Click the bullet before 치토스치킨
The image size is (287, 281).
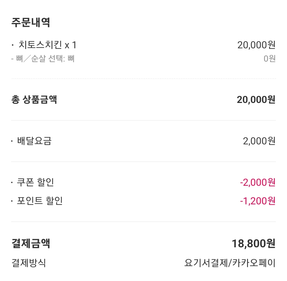tap(12, 45)
